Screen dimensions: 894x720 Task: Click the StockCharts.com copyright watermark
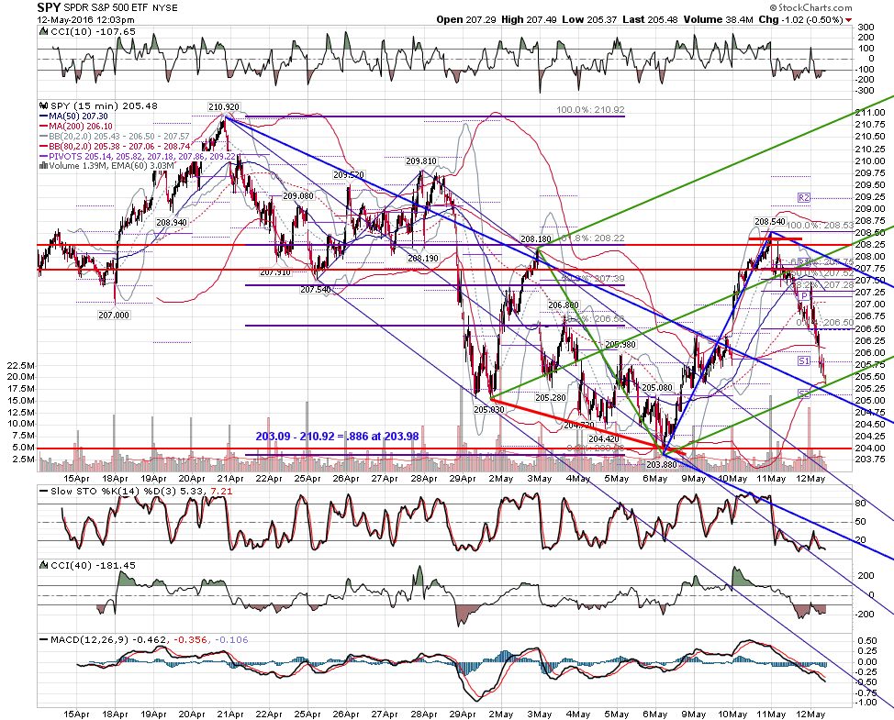(x=810, y=7)
